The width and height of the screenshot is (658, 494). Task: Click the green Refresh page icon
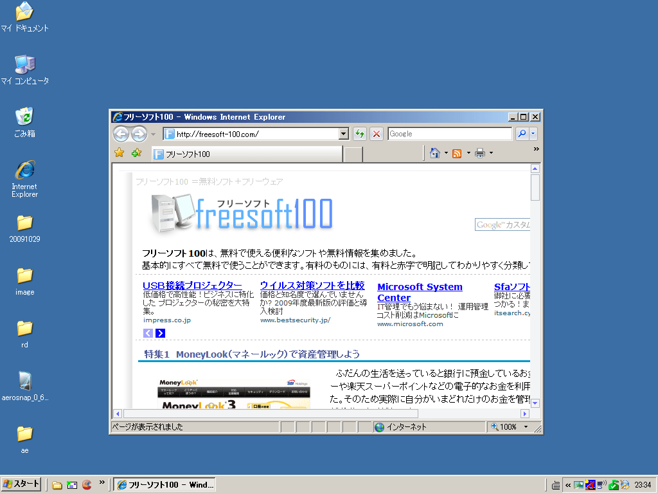pyautogui.click(x=360, y=134)
